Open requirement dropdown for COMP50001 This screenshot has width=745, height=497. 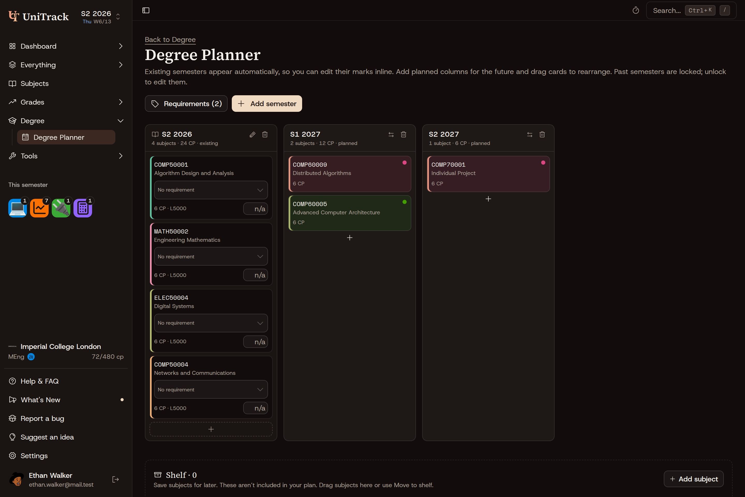click(211, 190)
